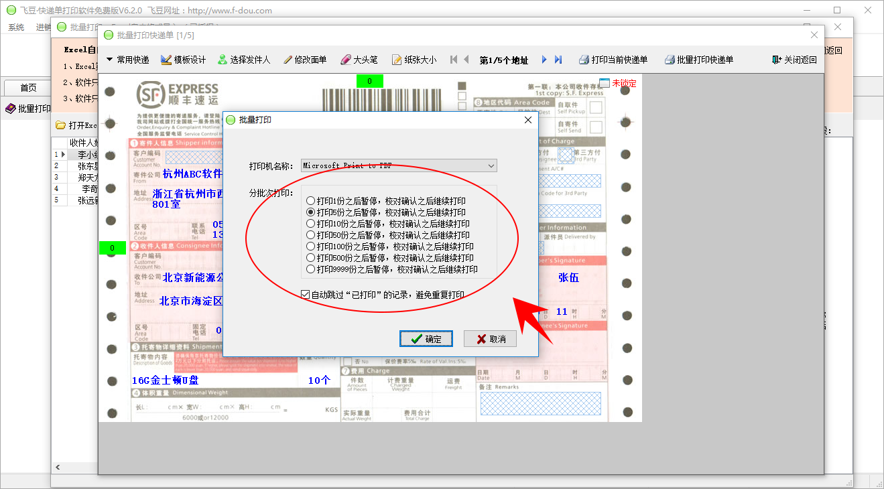Click 关闭返回 to close and return
The image size is (884, 489).
click(x=794, y=60)
